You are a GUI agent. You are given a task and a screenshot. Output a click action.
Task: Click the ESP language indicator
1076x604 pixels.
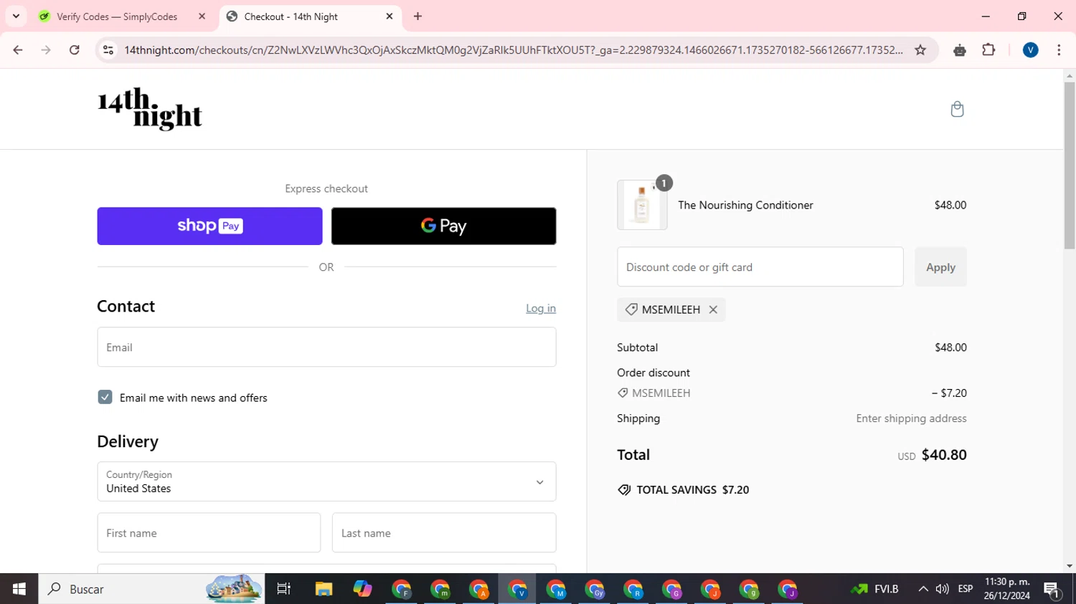tap(966, 589)
